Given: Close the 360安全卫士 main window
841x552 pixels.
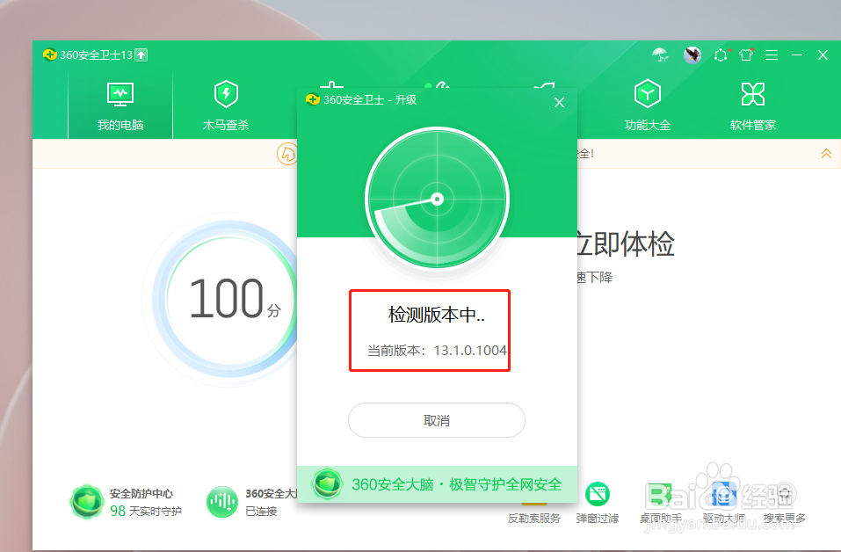Looking at the screenshot, I should [823, 54].
